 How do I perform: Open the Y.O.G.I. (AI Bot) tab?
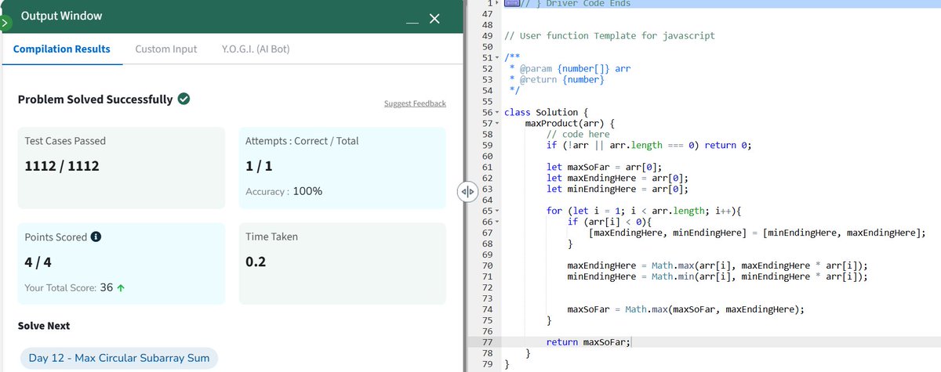(x=256, y=49)
